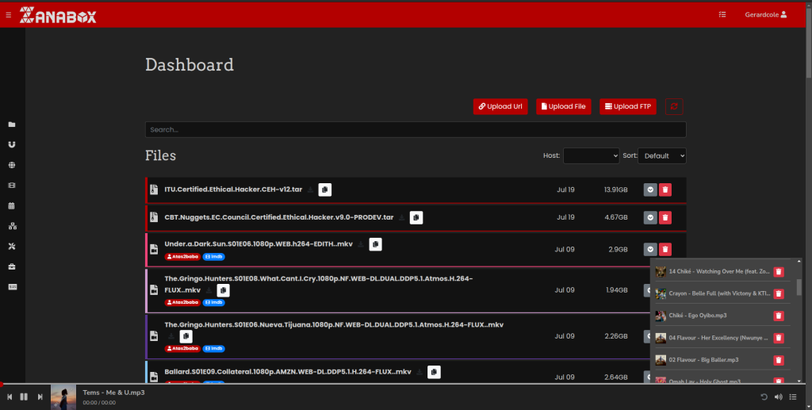Open the Sort dropdown showing Default
This screenshot has width=812, height=410.
(x=662, y=155)
